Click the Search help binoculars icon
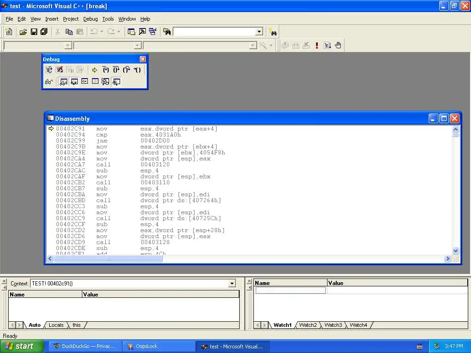Image resolution: width=471 pixels, height=353 pixels. pos(273,32)
